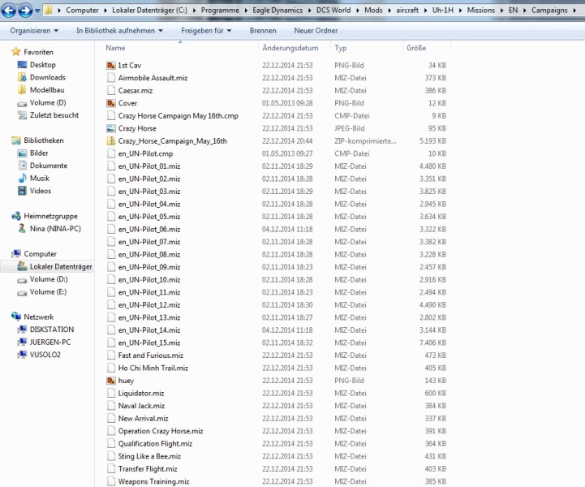The image size is (585, 487).
Task: Click the Brennen toolbar button
Action: [263, 31]
